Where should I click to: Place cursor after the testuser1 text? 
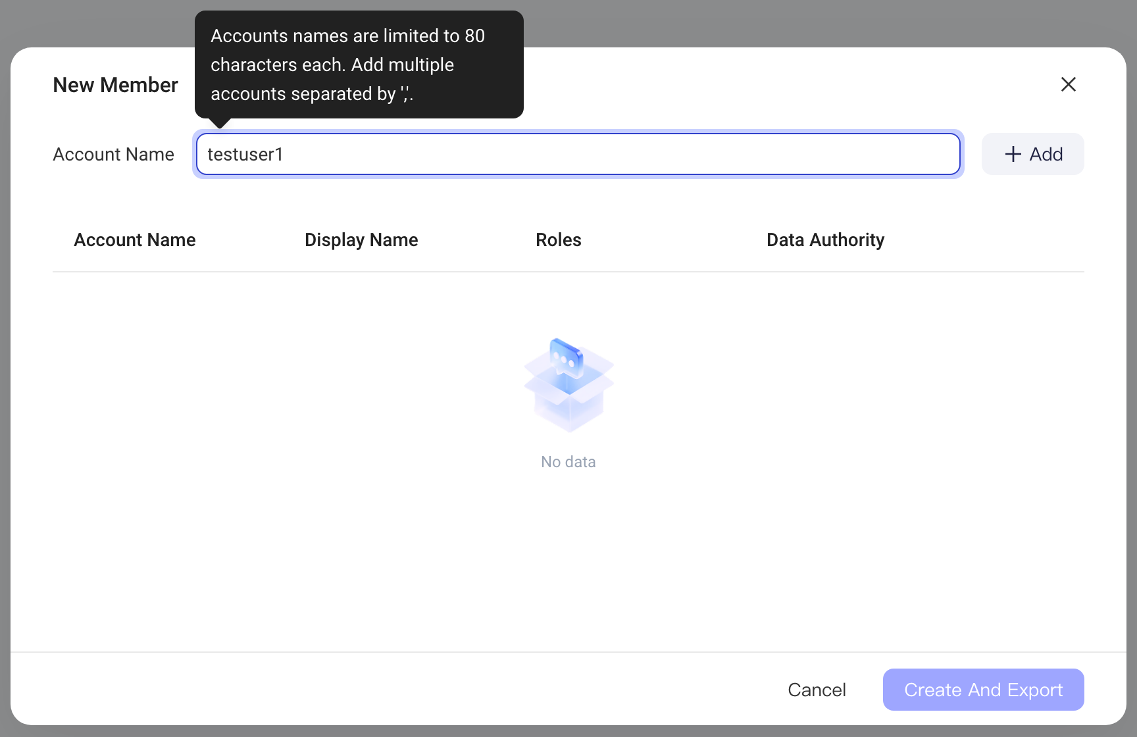284,154
